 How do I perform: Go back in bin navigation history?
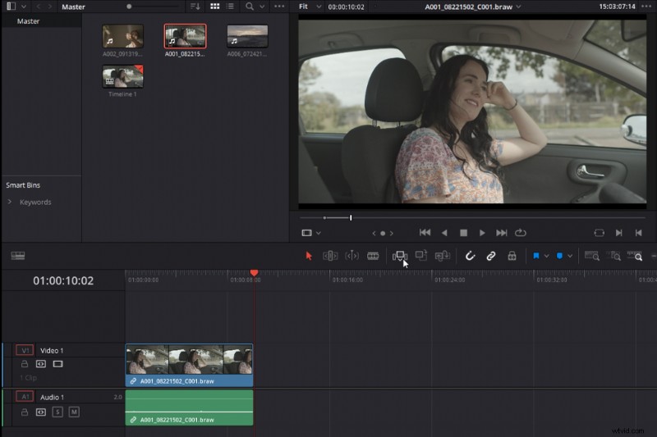[38, 7]
